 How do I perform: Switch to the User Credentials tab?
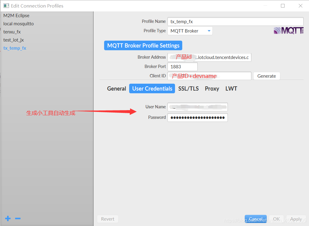152,89
